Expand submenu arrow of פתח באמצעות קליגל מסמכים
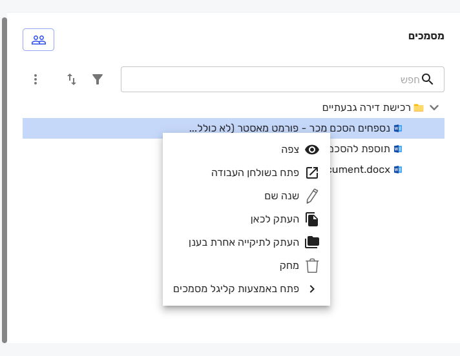This screenshot has width=460, height=356. (x=312, y=289)
